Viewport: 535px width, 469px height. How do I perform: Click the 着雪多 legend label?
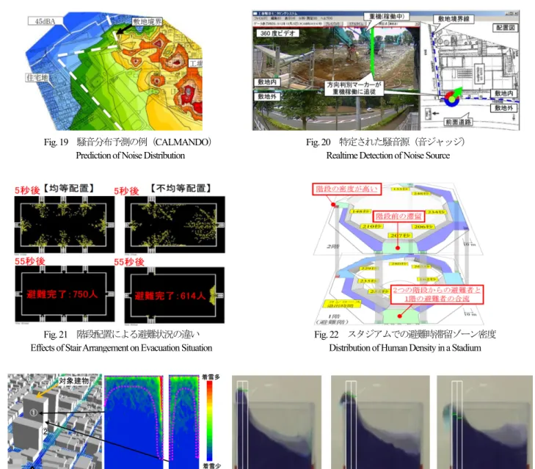(x=211, y=377)
